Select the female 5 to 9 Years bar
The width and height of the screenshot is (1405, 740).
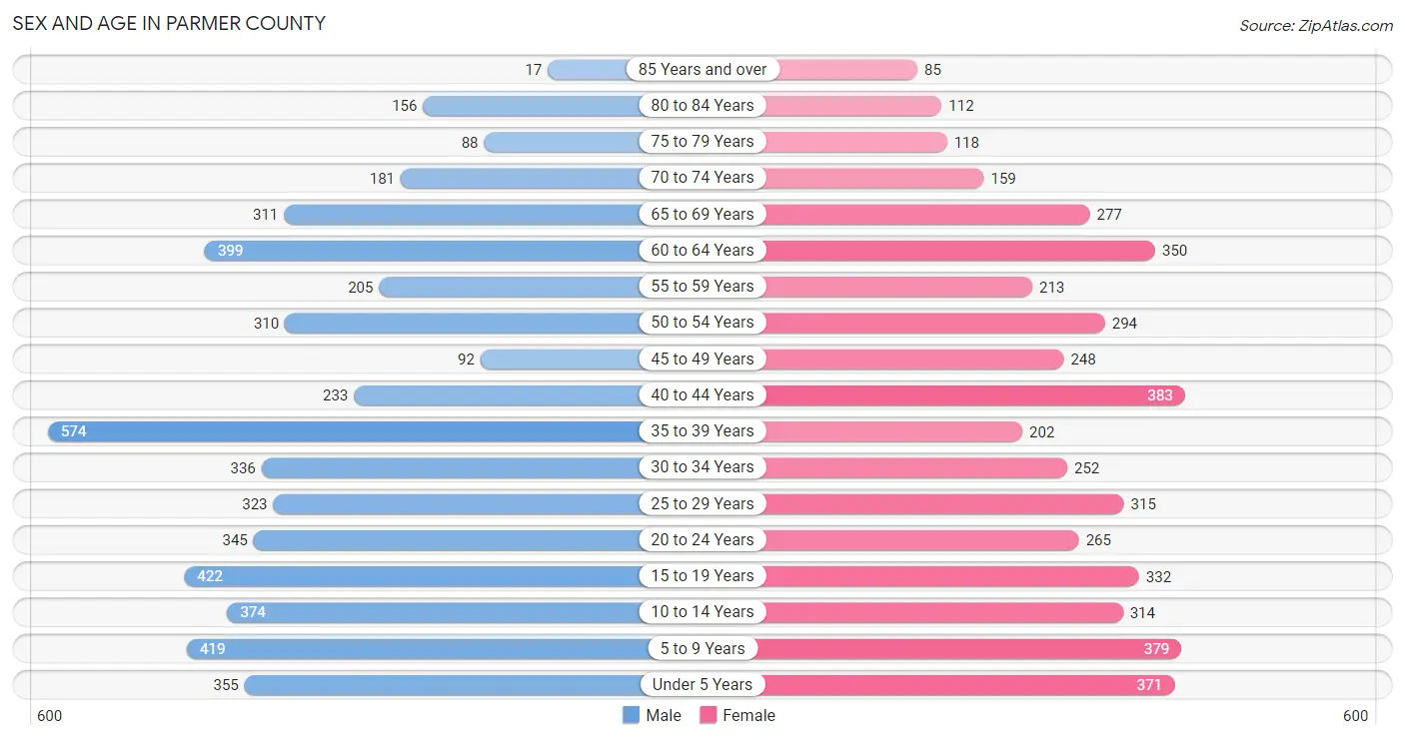pyautogui.click(x=972, y=649)
